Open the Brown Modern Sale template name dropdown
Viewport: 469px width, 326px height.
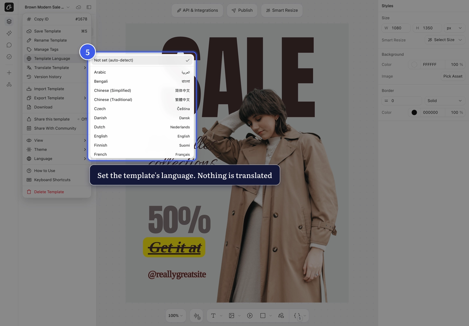coord(47,7)
